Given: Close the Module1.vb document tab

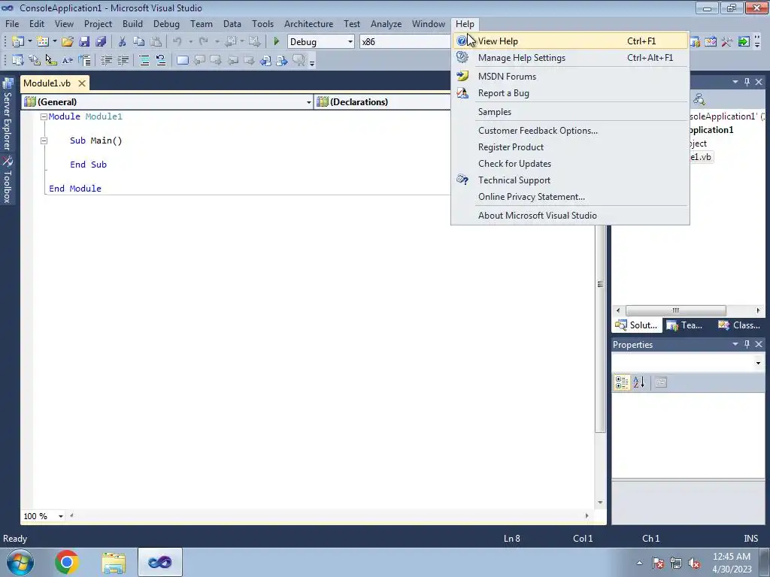Looking at the screenshot, I should click(82, 83).
